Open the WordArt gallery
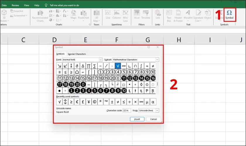Viewport: 246px width, 146px height. pos(188,16)
